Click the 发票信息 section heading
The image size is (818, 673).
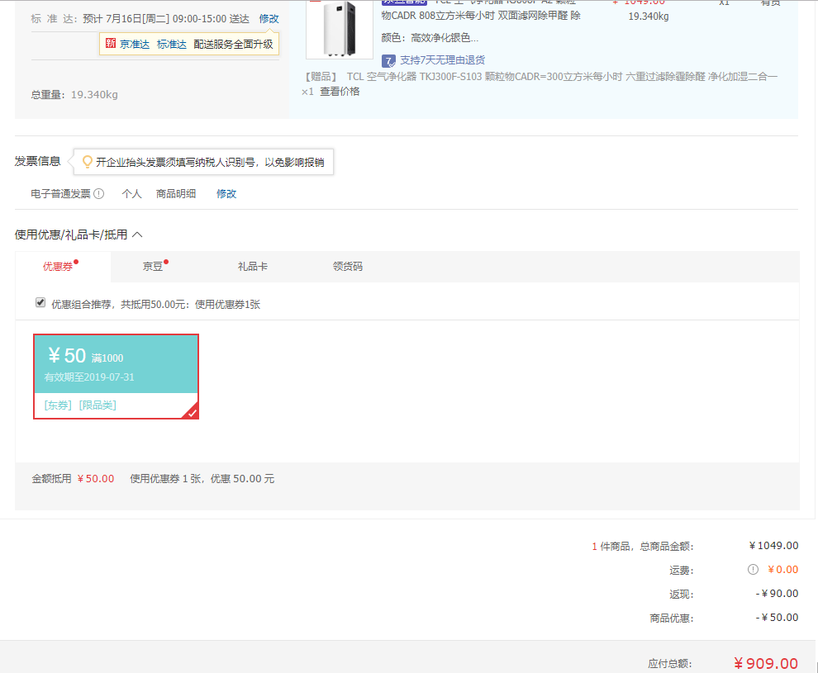pyautogui.click(x=37, y=161)
